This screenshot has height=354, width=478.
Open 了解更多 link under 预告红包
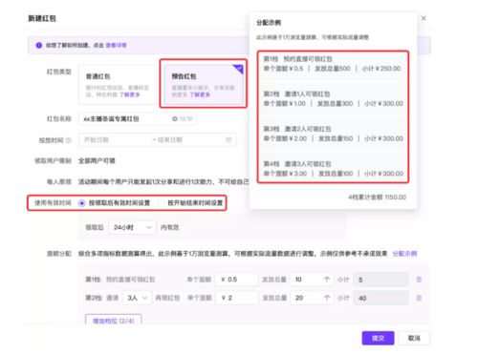[x=200, y=94]
